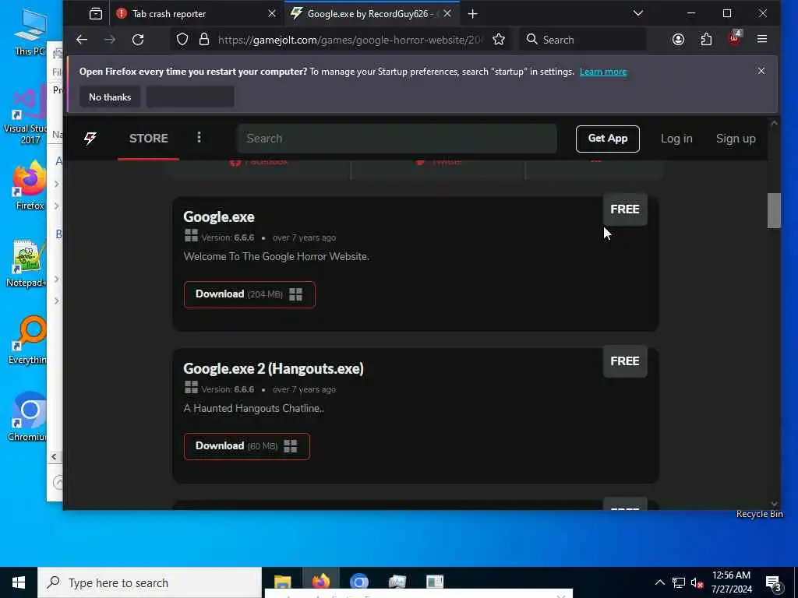The width and height of the screenshot is (798, 598).
Task: Open tracking protection shield icon
Action: pyautogui.click(x=182, y=40)
